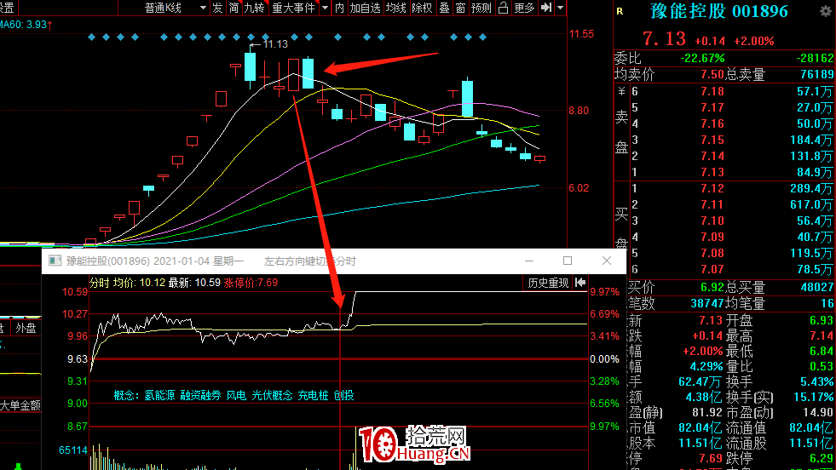This screenshot has width=836, height=470.
Task: Click the 均价: 10.12 label in intraday window
Action: [139, 283]
